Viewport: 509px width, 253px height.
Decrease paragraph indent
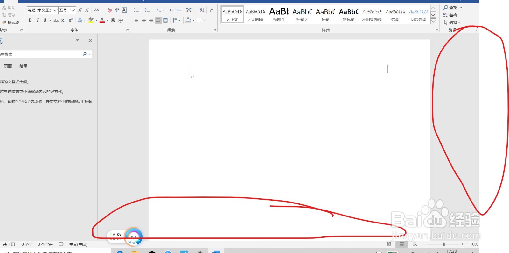[x=172, y=10]
